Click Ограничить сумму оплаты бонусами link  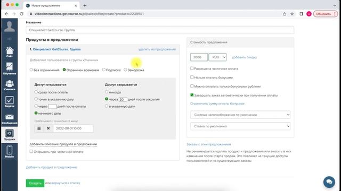pos(217,104)
